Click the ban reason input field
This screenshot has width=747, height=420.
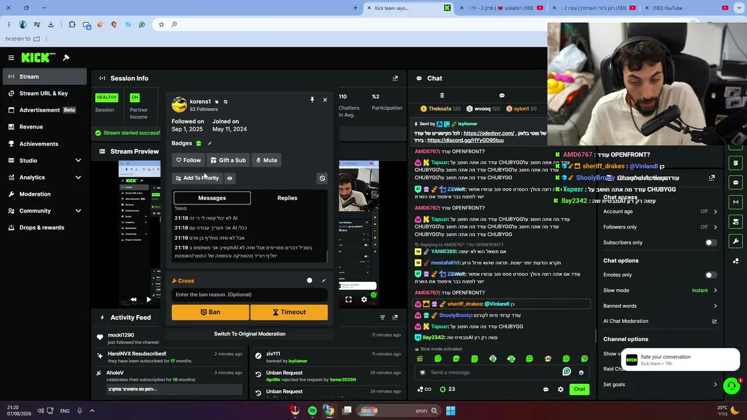250,295
